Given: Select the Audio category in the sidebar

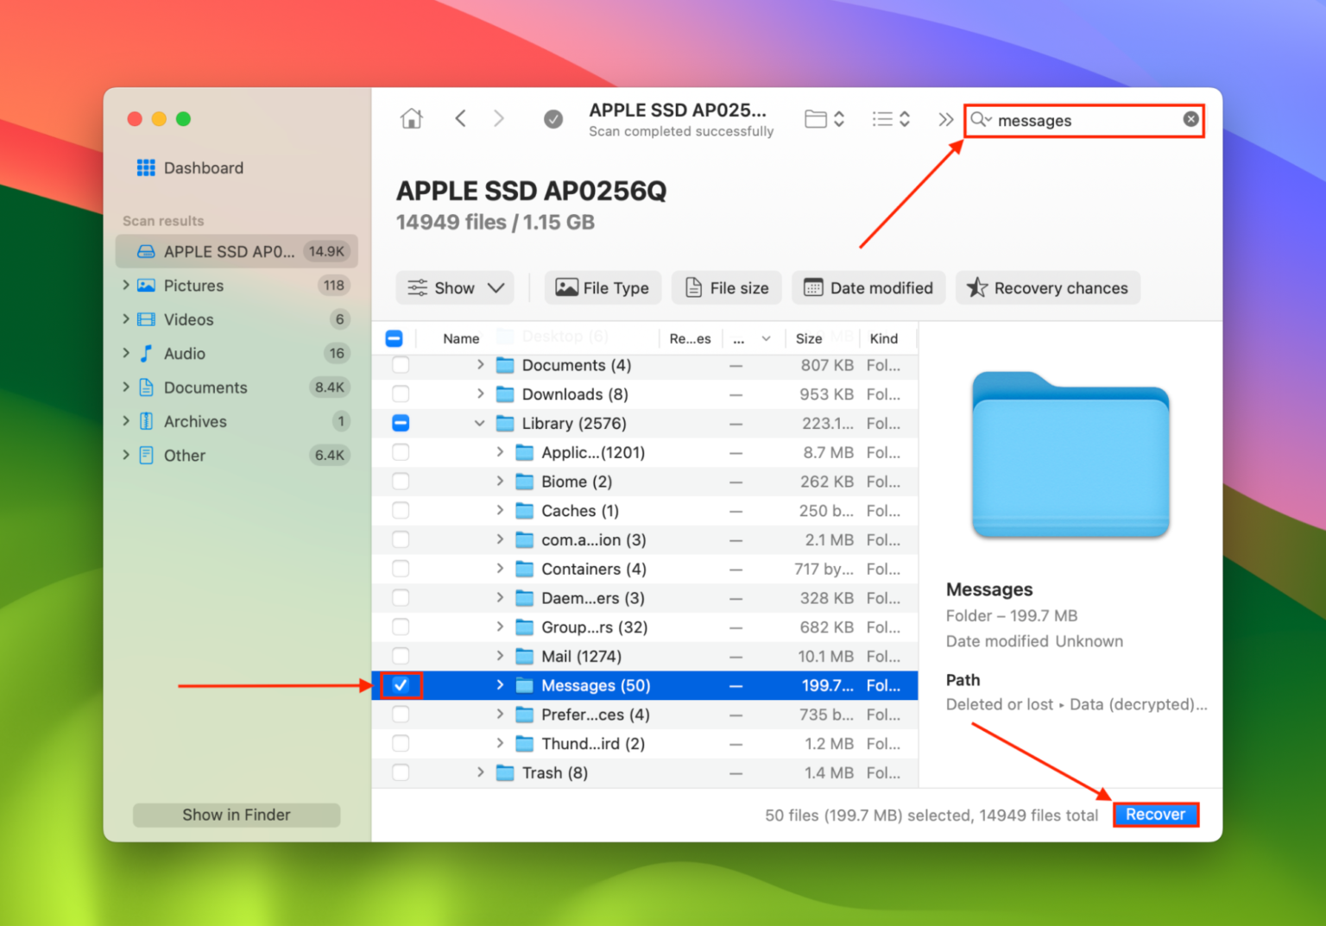Looking at the screenshot, I should click(183, 353).
